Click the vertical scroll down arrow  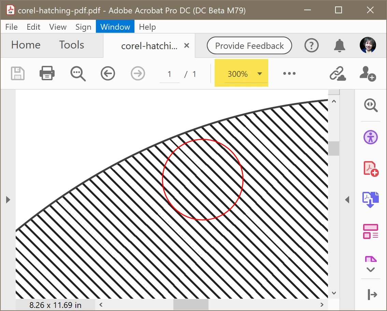click(334, 293)
